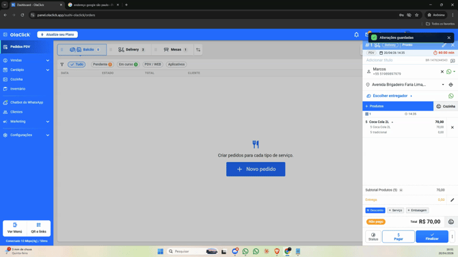
Task: Select the Tudo filter chip
Action: click(77, 64)
